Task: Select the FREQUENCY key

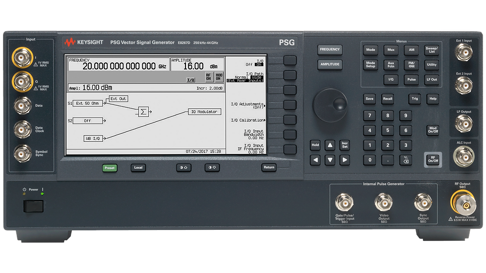Action: pyautogui.click(x=330, y=50)
